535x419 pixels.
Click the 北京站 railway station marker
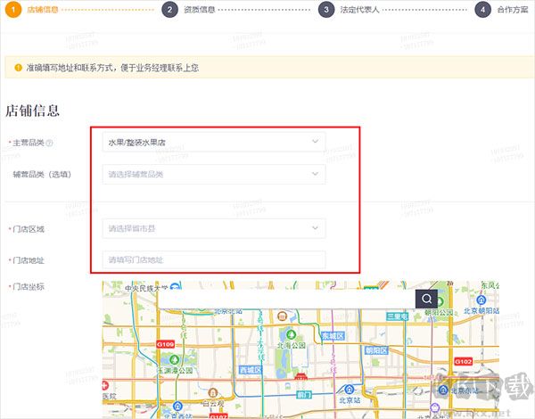(350, 389)
